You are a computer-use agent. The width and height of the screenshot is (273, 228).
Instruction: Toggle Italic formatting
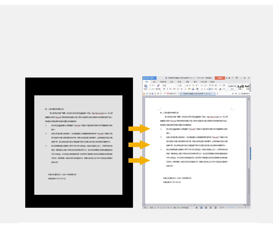[167, 89]
